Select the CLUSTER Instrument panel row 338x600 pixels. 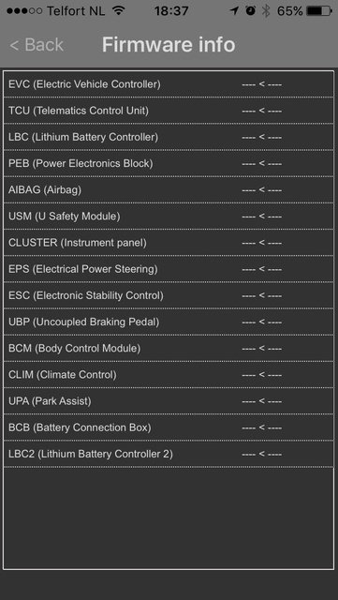click(x=169, y=243)
